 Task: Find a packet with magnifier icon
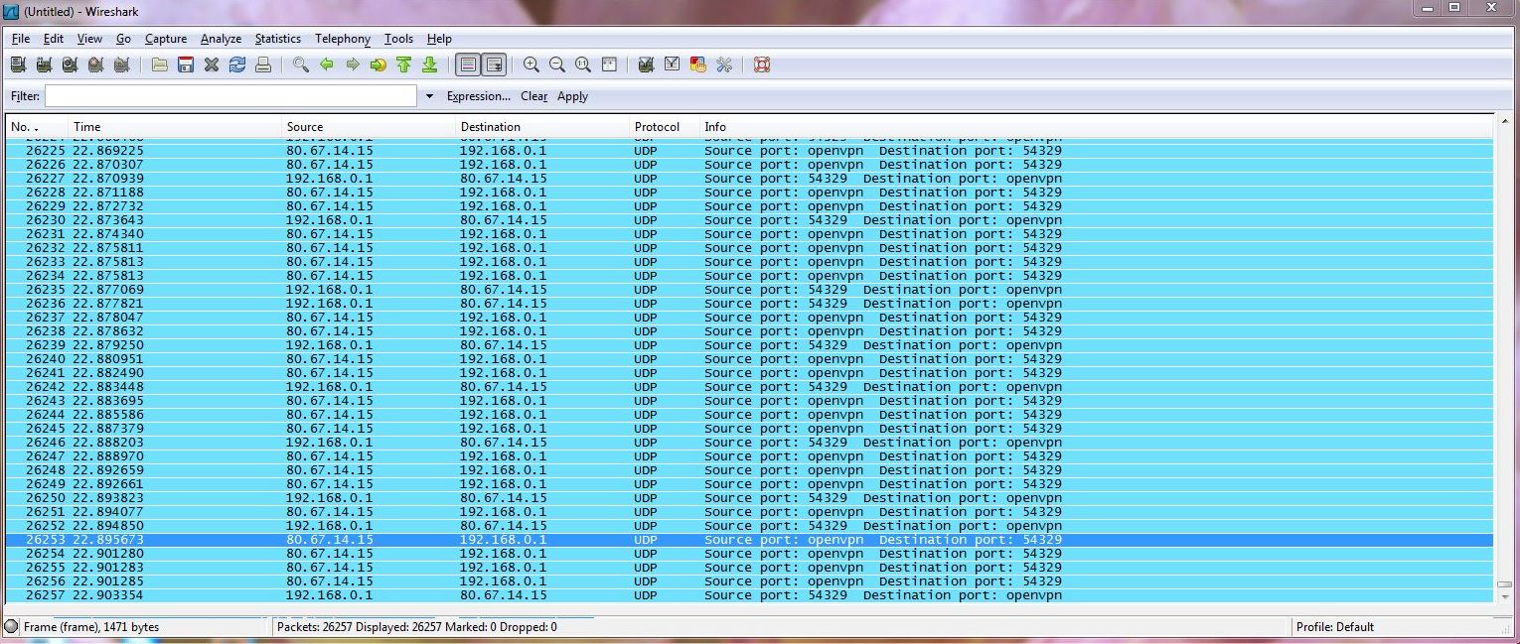click(301, 64)
